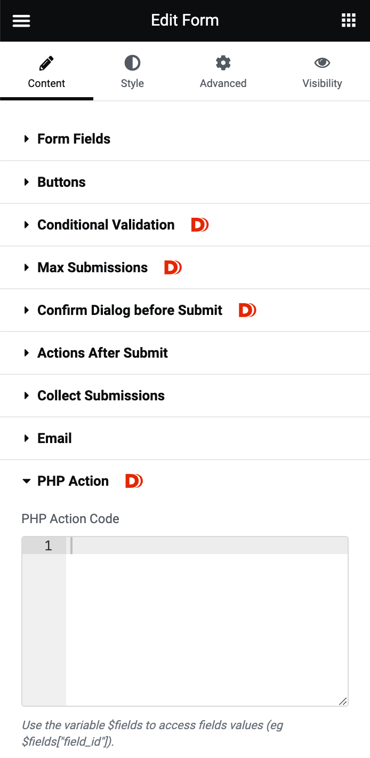Viewport: 370px width, 758px height.
Task: Expand the Actions After Submit section
Action: [102, 353]
